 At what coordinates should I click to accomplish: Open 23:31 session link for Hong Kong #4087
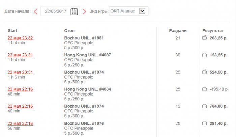coord(20,55)
